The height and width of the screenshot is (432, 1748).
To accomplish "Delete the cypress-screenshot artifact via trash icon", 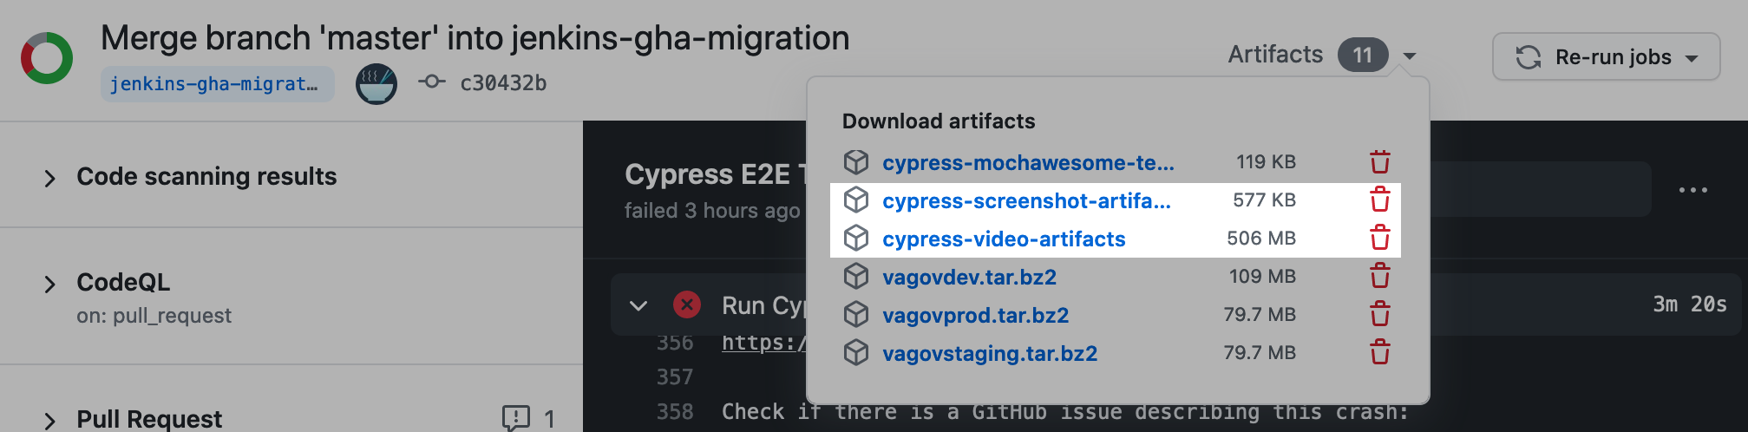I will (x=1379, y=200).
